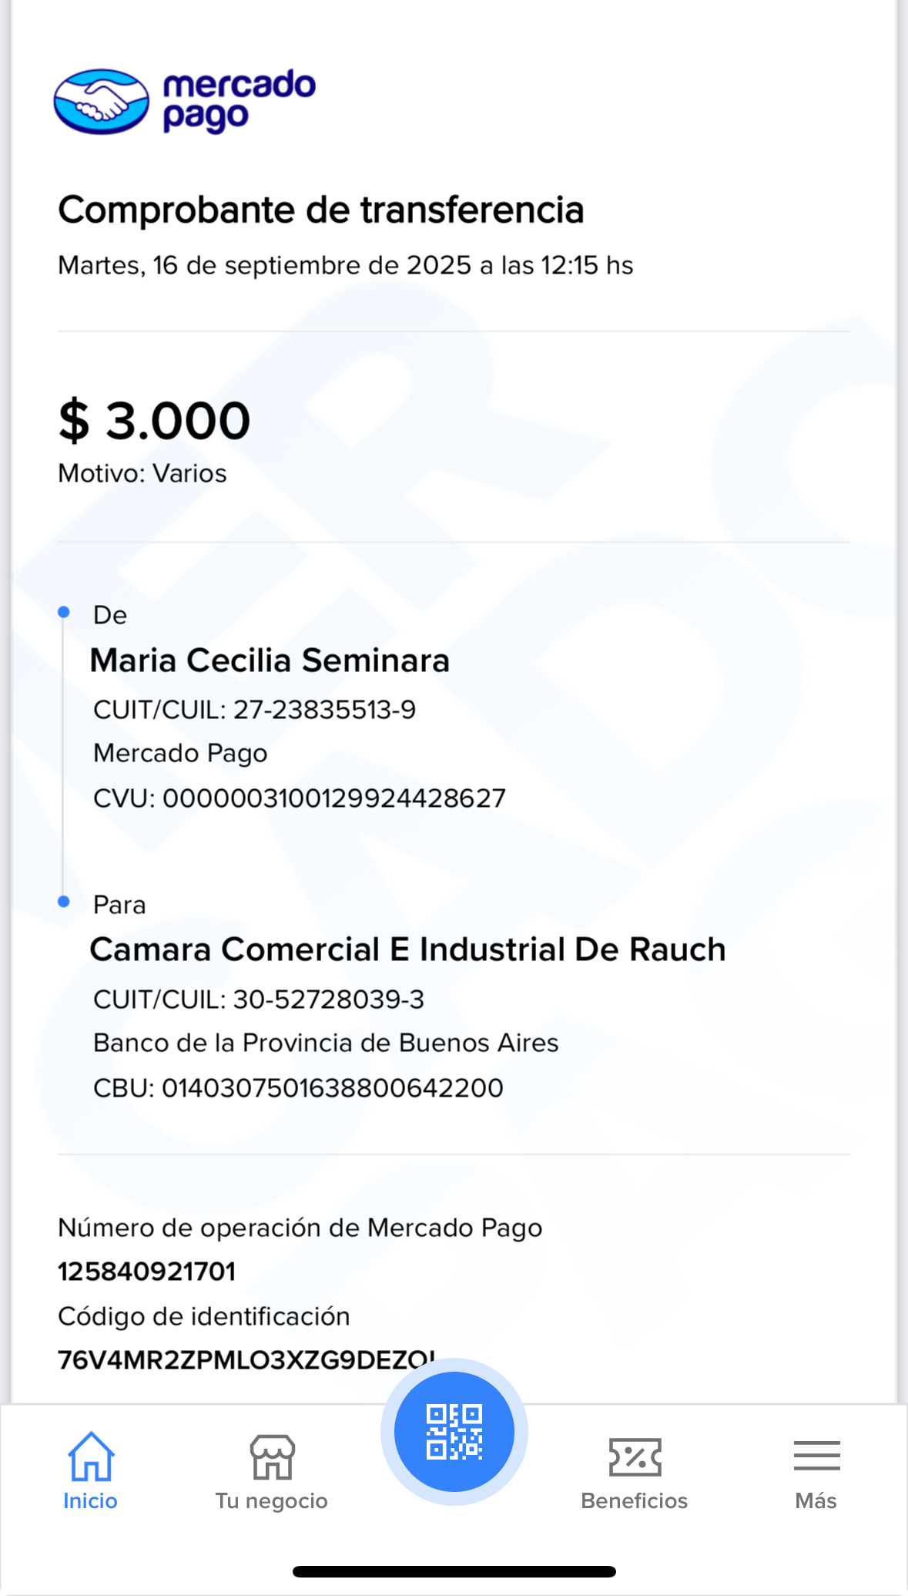Open the Más hamburger menu
This screenshot has width=908, height=1596.
point(816,1470)
